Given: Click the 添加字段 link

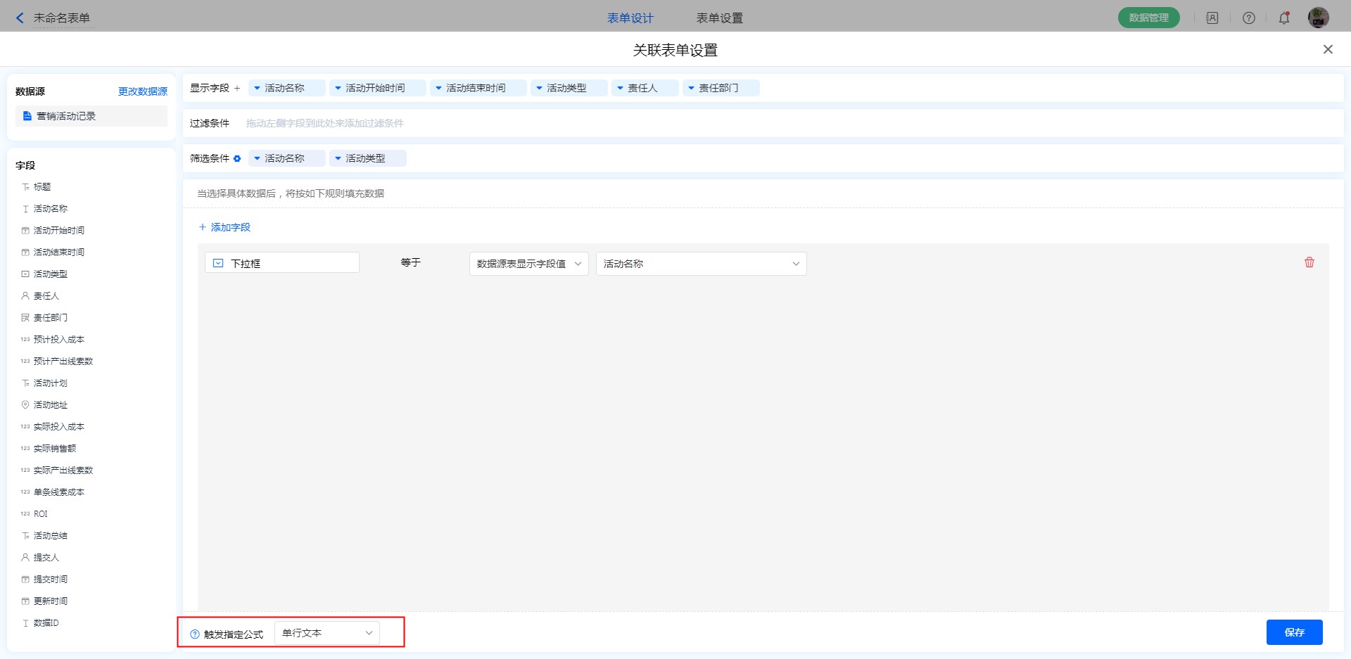Looking at the screenshot, I should (x=224, y=227).
